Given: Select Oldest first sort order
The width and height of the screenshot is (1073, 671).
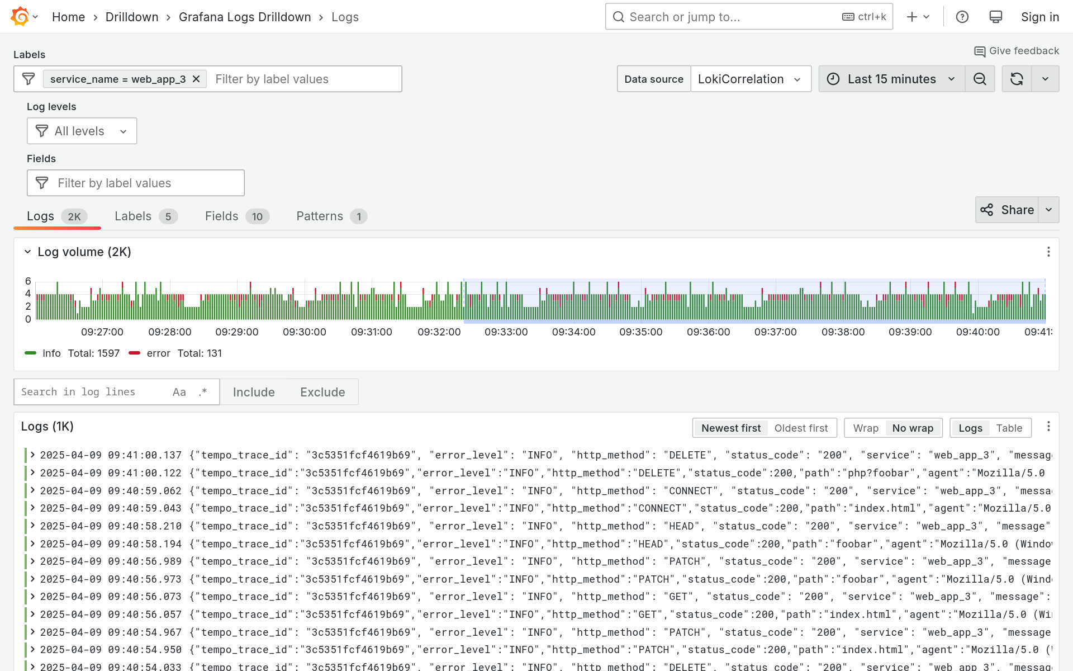Looking at the screenshot, I should click(x=801, y=428).
